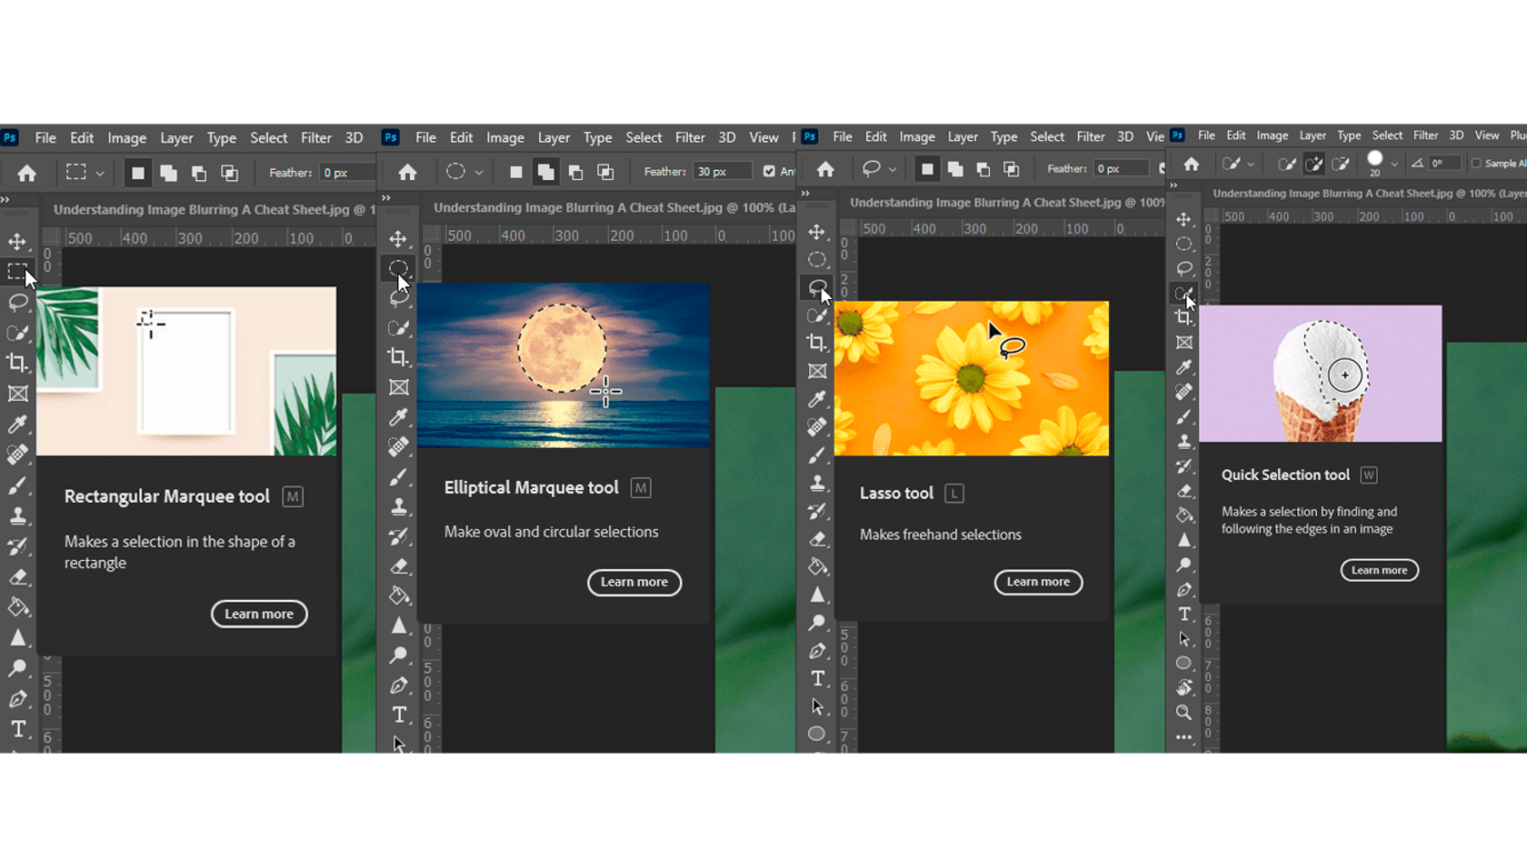The width and height of the screenshot is (1527, 850).
Task: Select History Brush in Lasso panel toolbar
Action: 817,511
